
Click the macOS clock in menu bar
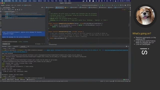[125, 1]
